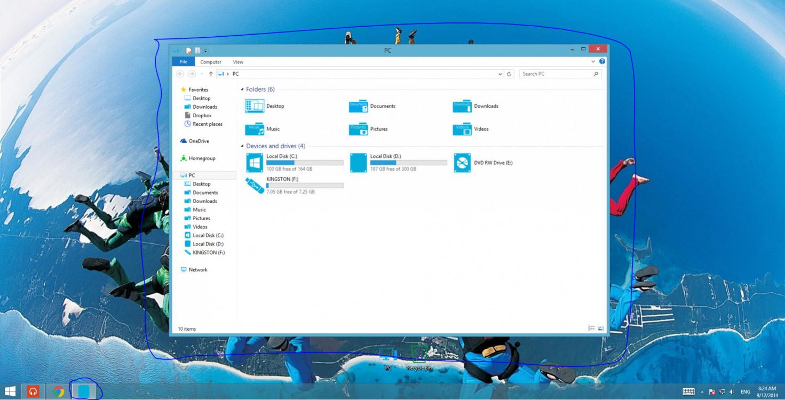The width and height of the screenshot is (785, 400).
Task: Select the DVD RW Drive (E:) icon
Action: (462, 163)
